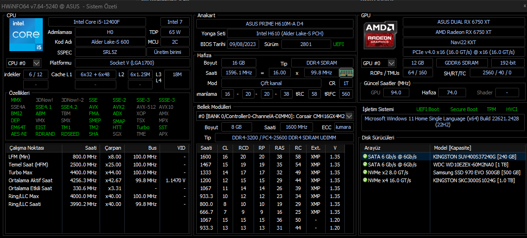The height and width of the screenshot is (238, 527).
Task: Click the green memory module icon
Action: (346, 73)
